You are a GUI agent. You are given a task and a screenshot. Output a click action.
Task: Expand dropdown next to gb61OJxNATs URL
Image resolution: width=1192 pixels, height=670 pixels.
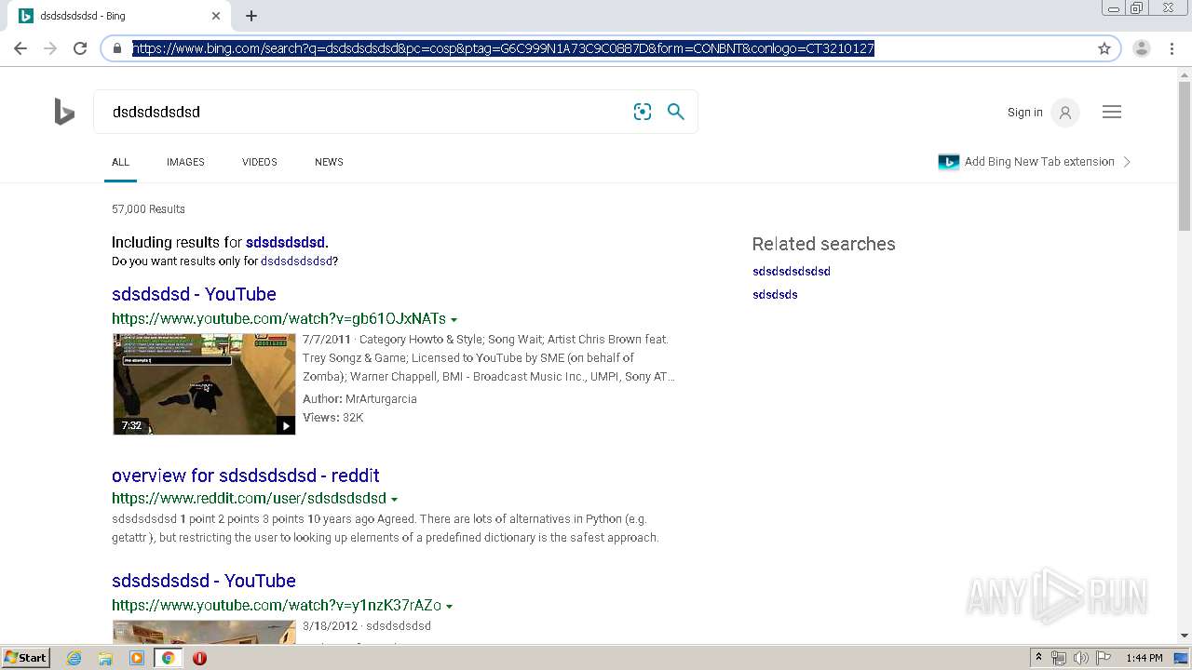coord(454,320)
